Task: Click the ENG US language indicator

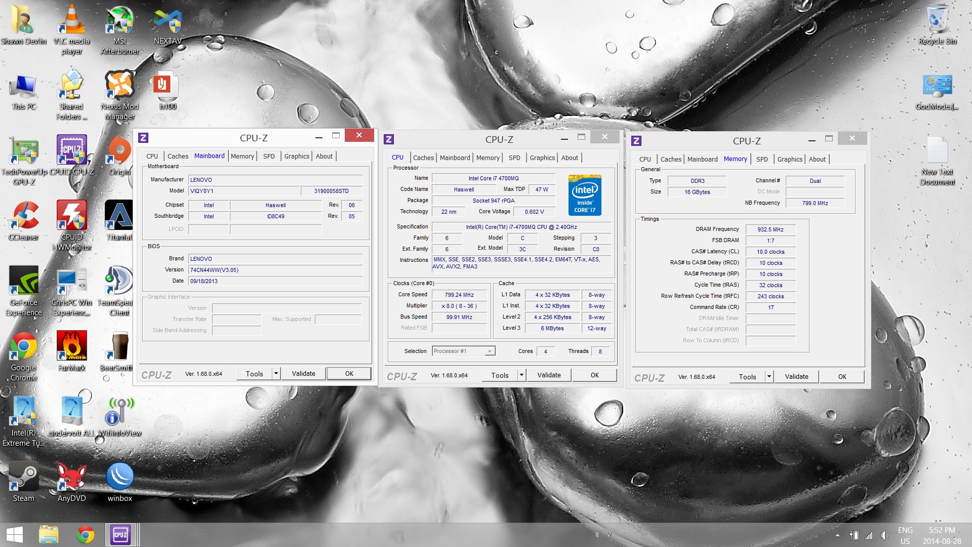Action: pos(905,535)
